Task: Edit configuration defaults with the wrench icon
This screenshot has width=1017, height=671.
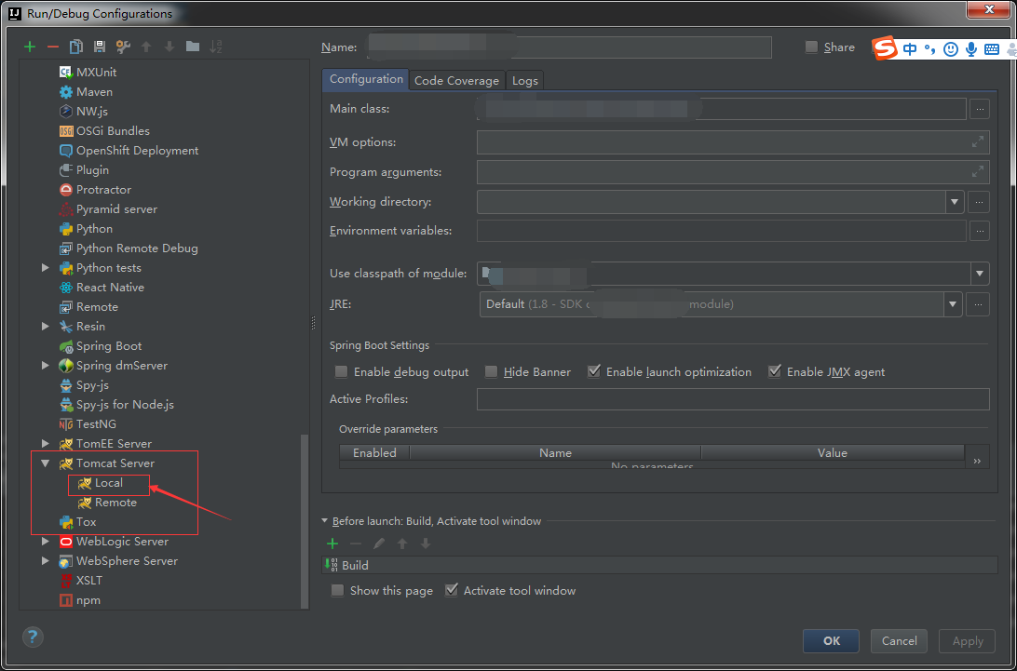Action: [x=122, y=46]
